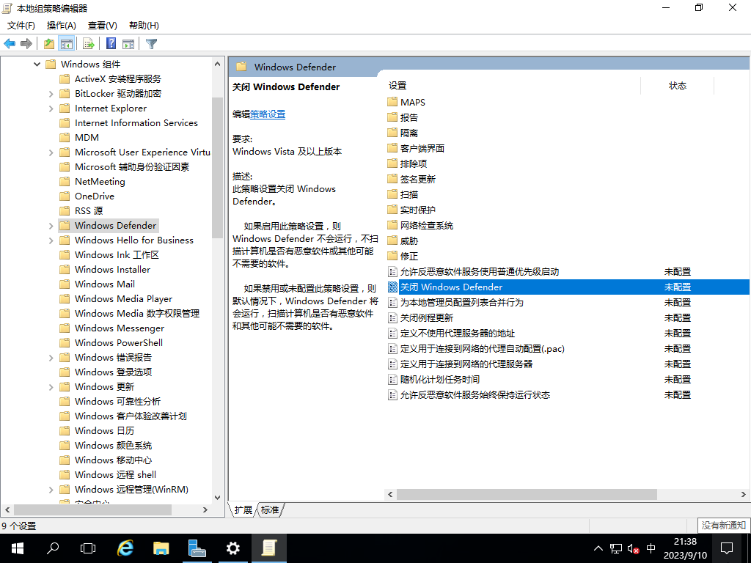Sort by the 状态 column header

677,86
